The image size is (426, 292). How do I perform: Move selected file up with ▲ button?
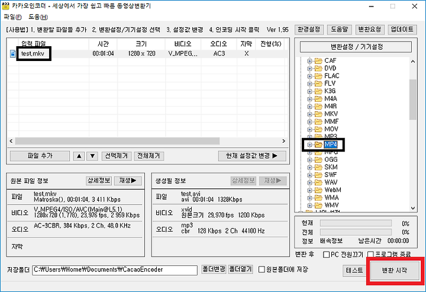79,156
